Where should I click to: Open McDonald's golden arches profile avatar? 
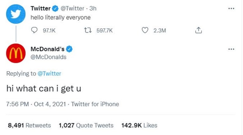pyautogui.click(x=15, y=53)
